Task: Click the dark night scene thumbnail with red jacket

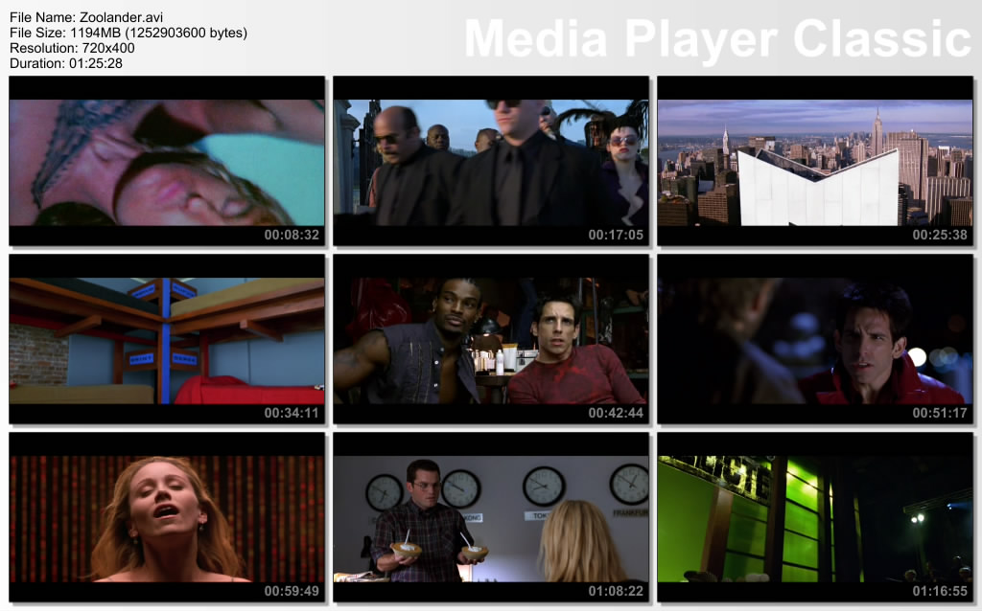Action: point(814,340)
